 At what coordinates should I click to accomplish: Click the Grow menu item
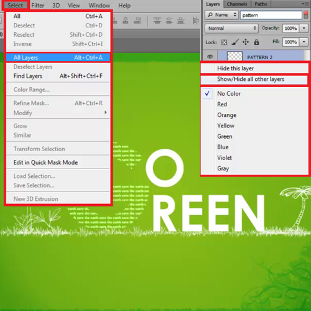point(58,126)
